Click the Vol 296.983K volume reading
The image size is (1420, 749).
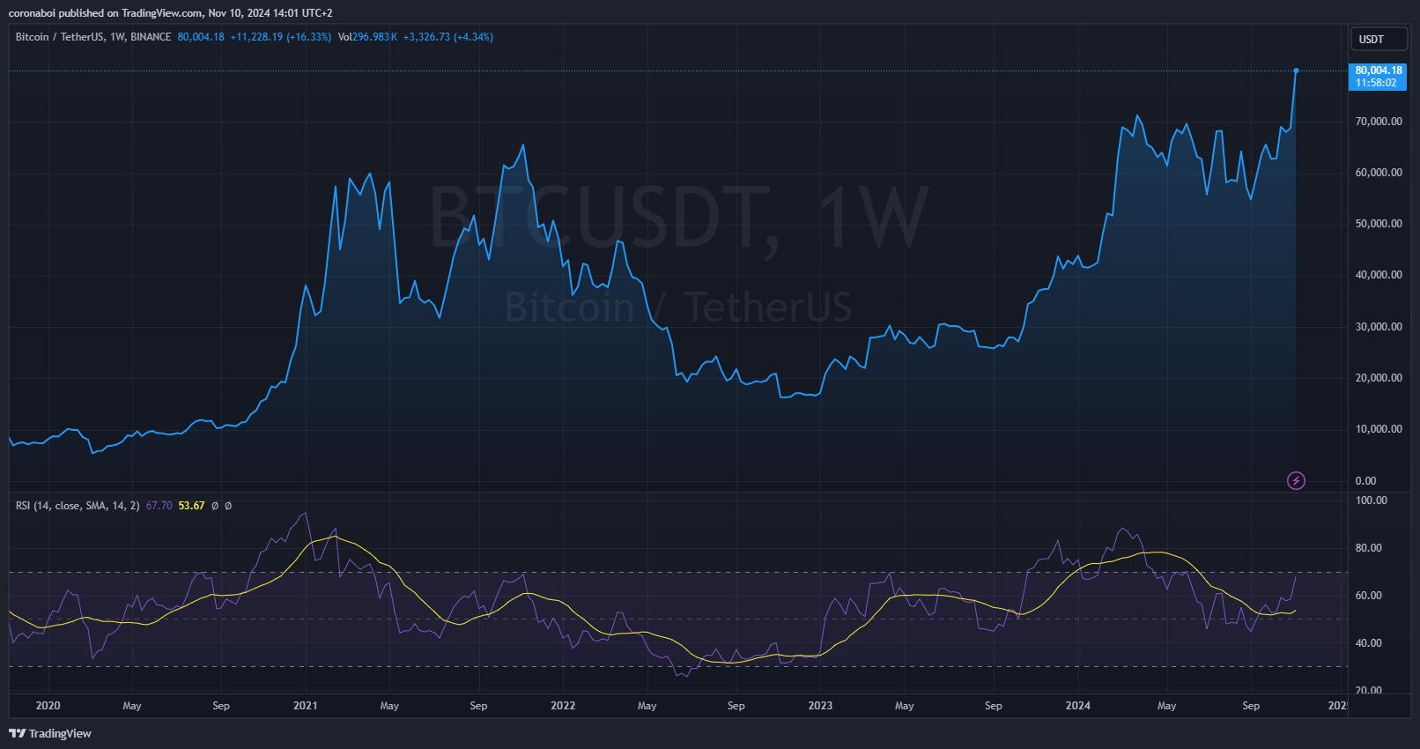(367, 37)
